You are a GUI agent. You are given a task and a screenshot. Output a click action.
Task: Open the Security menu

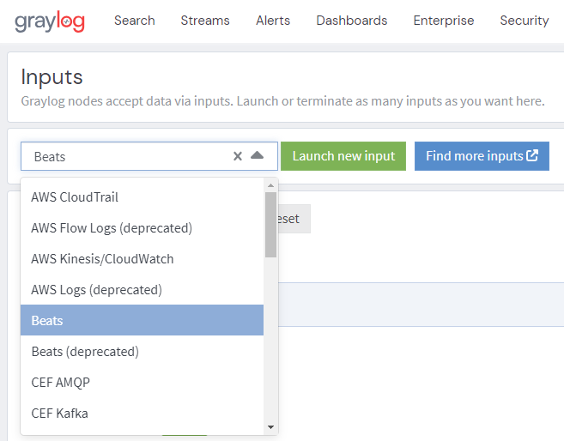click(x=525, y=21)
